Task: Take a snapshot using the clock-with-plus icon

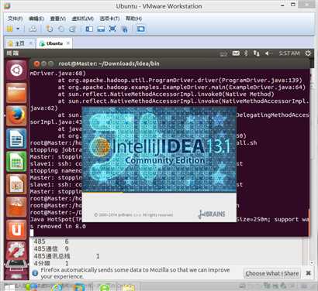Action: click(50, 29)
